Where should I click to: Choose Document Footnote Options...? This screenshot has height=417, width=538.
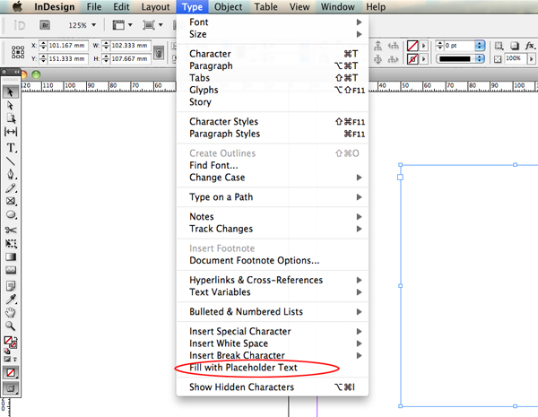click(x=273, y=260)
